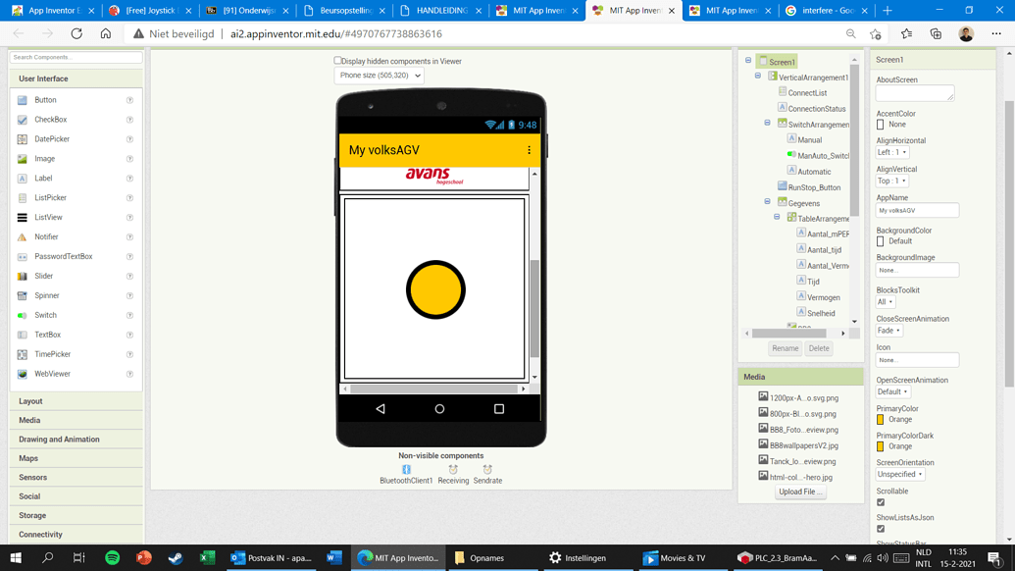Click the Rename button under the components tree
1015x571 pixels.
click(x=785, y=348)
